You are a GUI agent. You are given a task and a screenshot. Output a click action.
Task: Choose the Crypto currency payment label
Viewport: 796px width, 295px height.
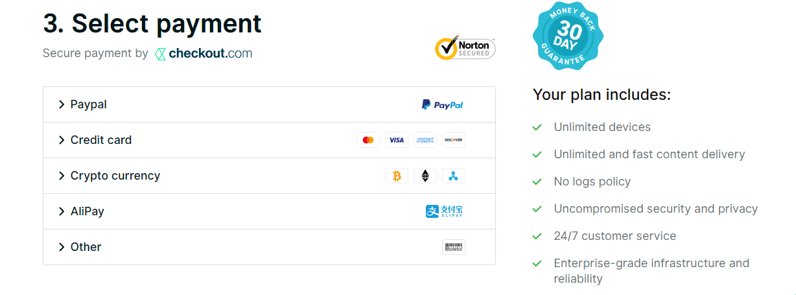pos(115,176)
